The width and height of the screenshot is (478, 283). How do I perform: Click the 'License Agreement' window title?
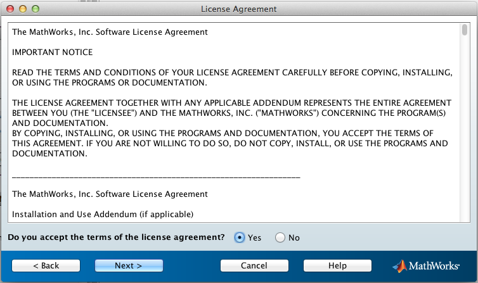239,9
